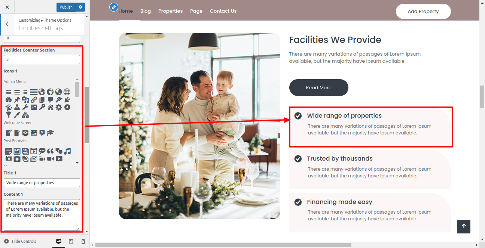Open the Contact Us menu item
Viewport: 485px width, 248px height.
[223, 11]
